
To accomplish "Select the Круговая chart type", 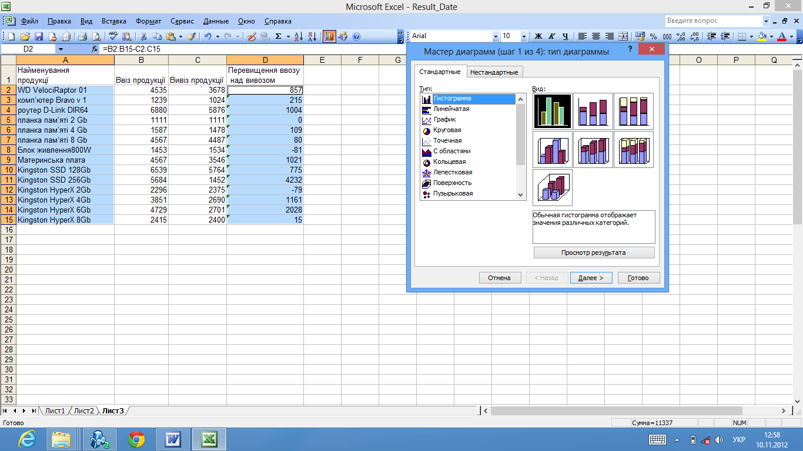I will tap(447, 130).
